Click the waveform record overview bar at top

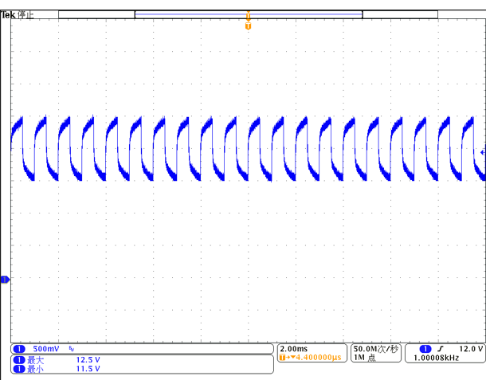coord(248,14)
